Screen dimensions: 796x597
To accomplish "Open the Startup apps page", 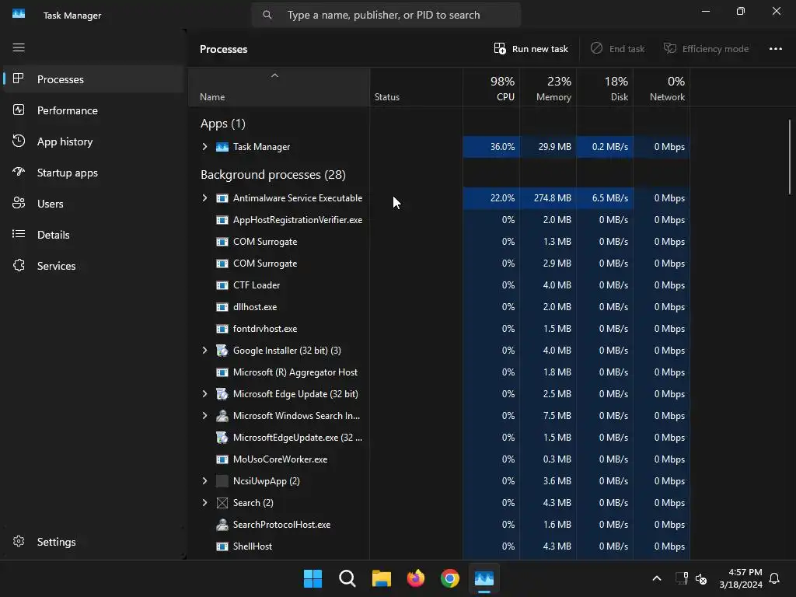I will (93, 173).
